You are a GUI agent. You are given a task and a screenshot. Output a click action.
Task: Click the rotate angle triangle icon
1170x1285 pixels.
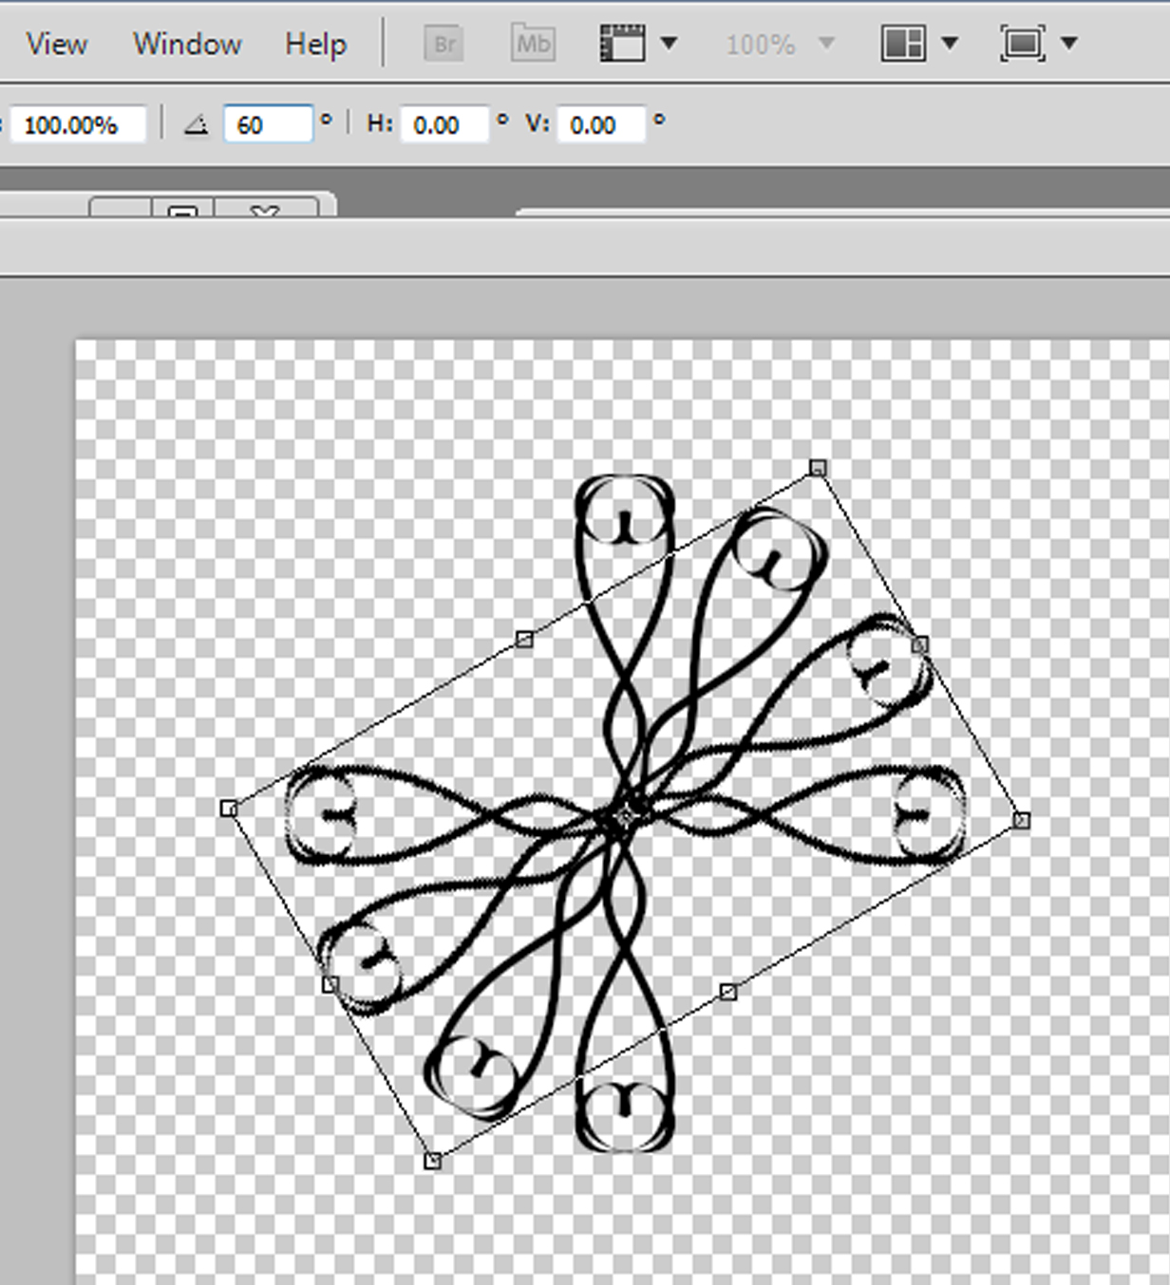pyautogui.click(x=196, y=123)
